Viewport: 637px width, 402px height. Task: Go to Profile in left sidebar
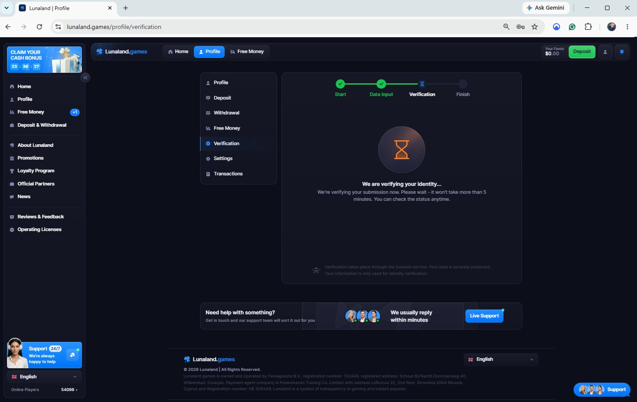[x=45, y=99]
